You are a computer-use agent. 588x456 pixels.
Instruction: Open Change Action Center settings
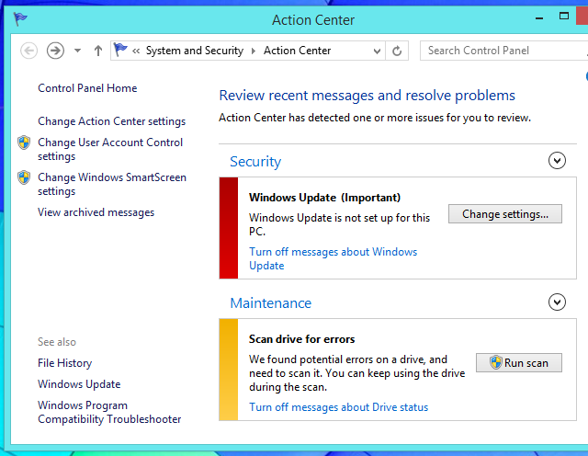tap(112, 121)
